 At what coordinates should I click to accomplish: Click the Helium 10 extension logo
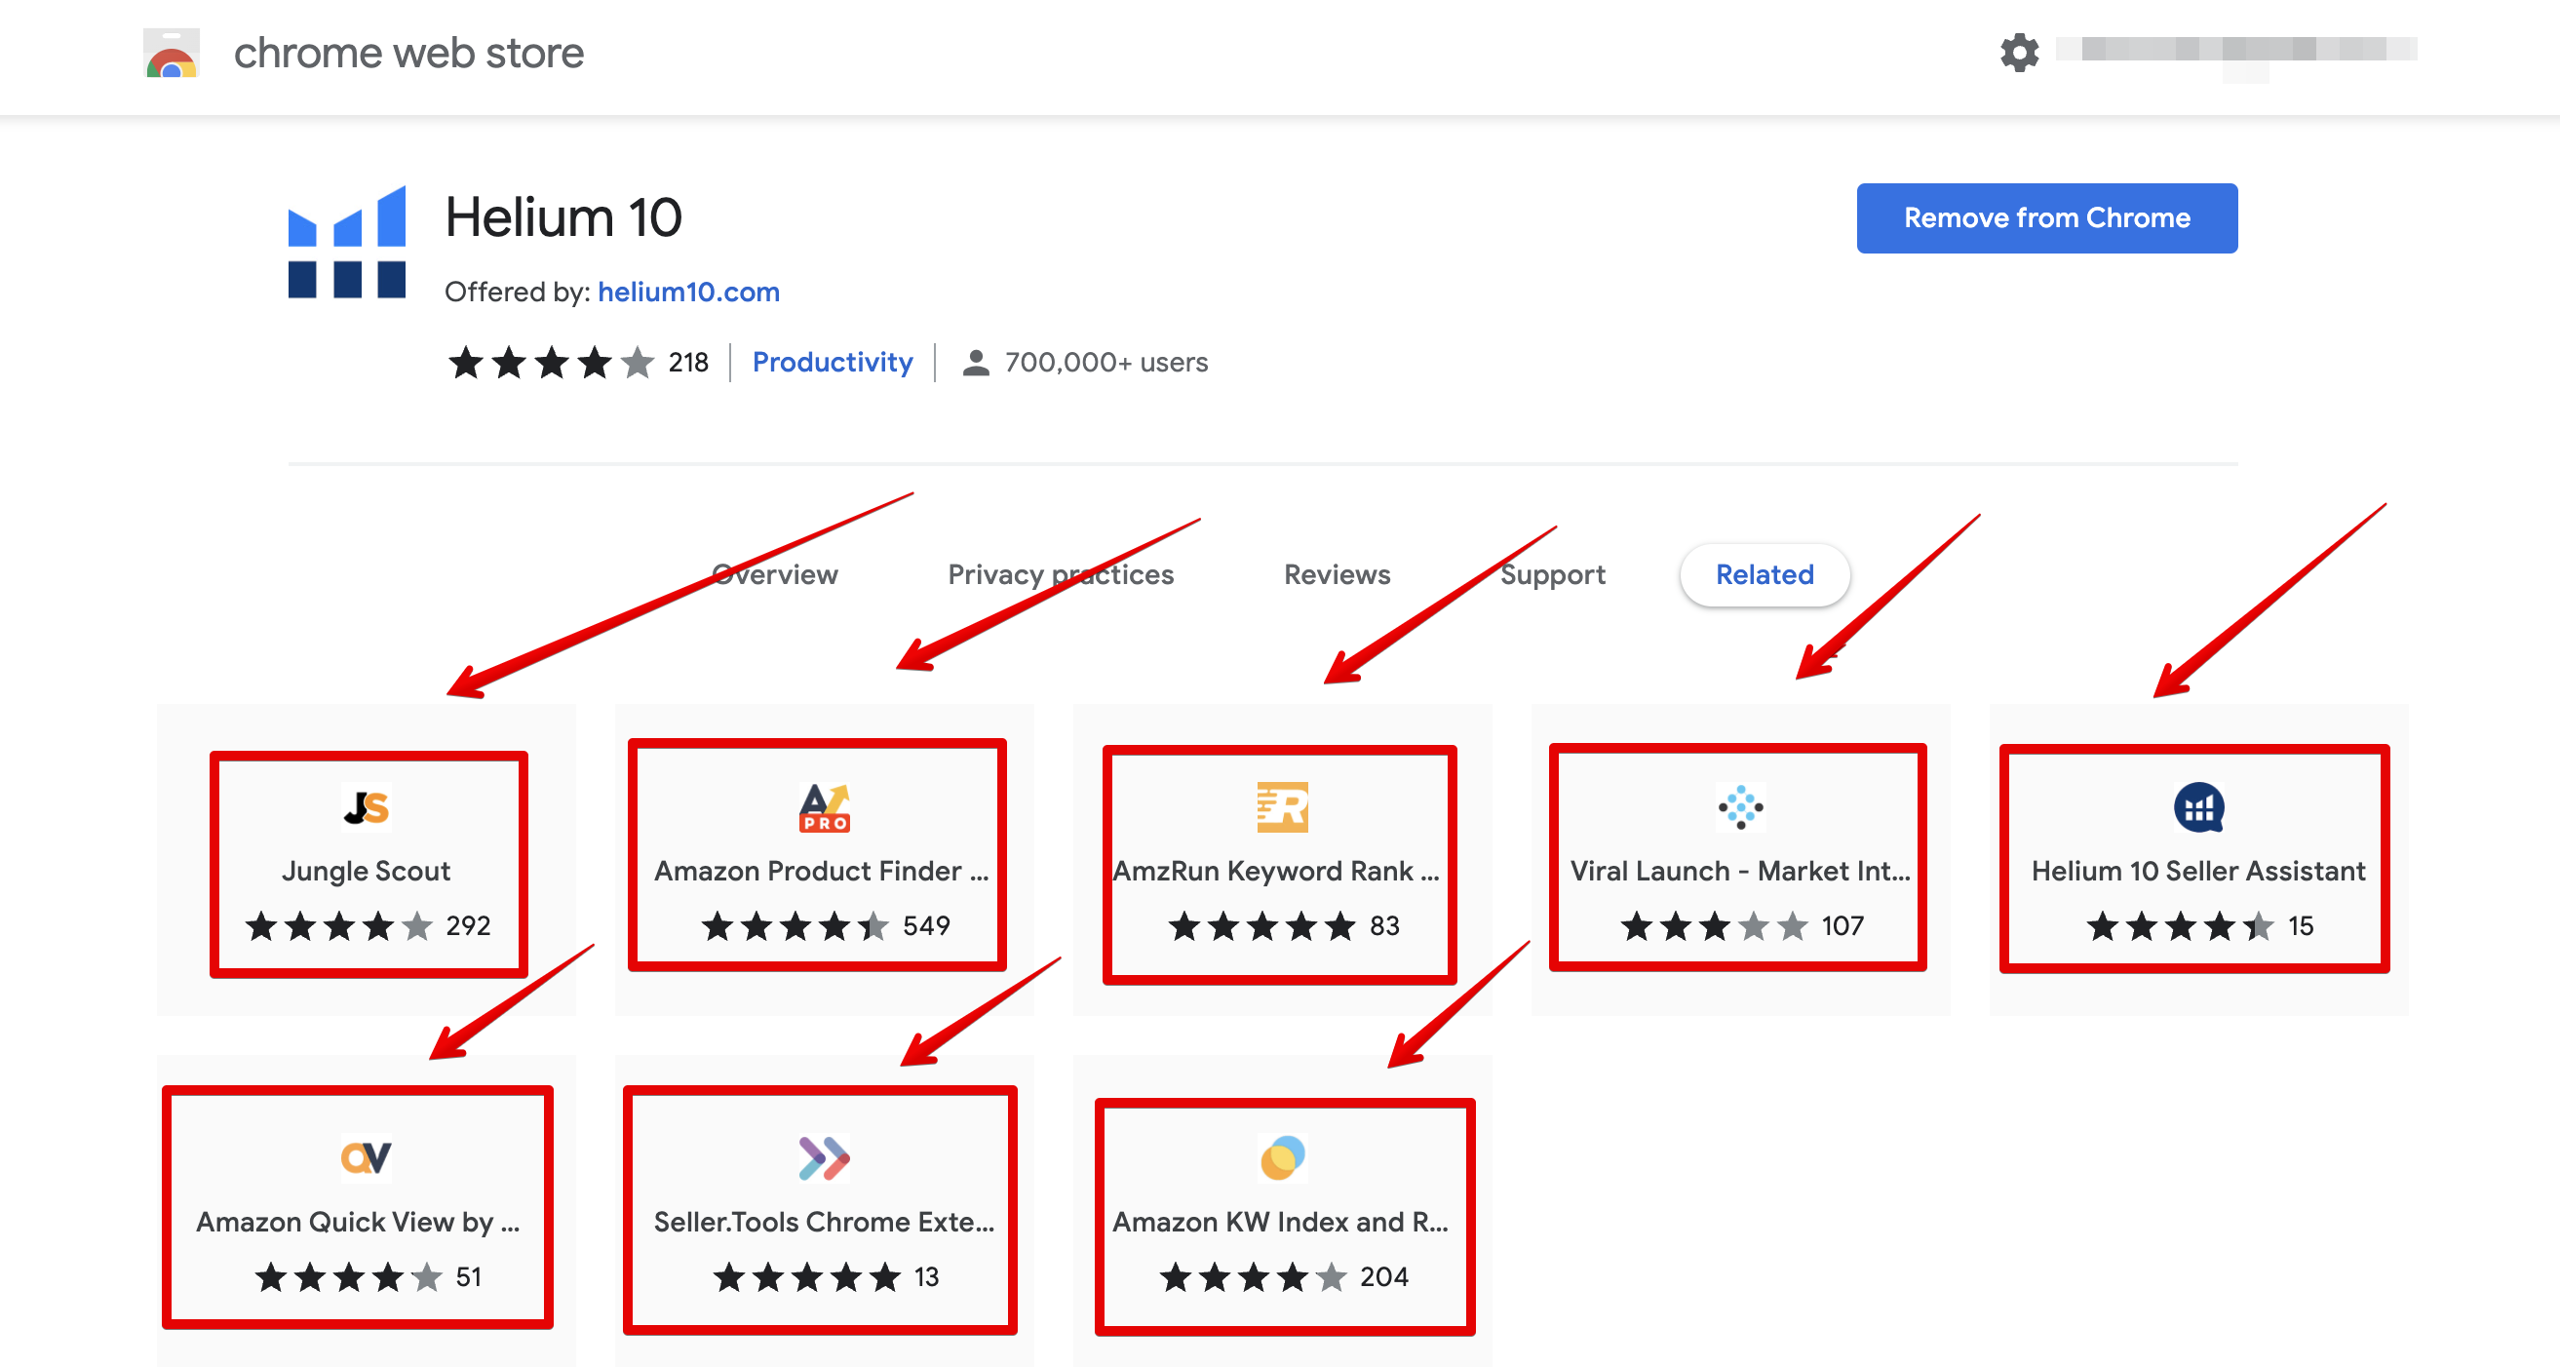point(347,242)
